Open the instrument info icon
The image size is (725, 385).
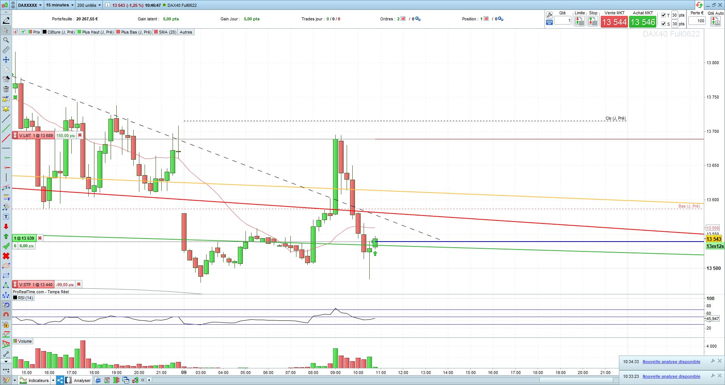(x=108, y=5)
